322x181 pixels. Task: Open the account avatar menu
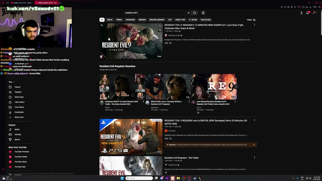315,13
